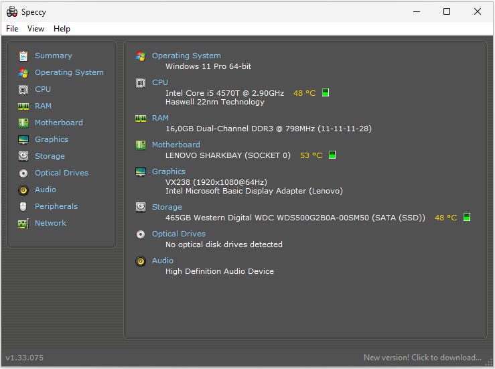
Task: Click the Optical Drives disc icon in summary panel
Action: click(x=141, y=234)
